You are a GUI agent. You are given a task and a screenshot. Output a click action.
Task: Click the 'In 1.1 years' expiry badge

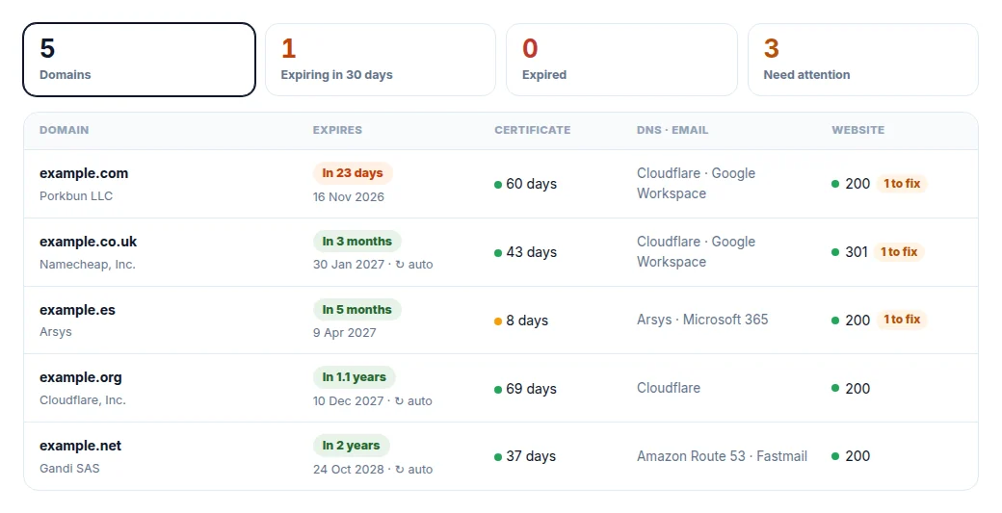(354, 377)
